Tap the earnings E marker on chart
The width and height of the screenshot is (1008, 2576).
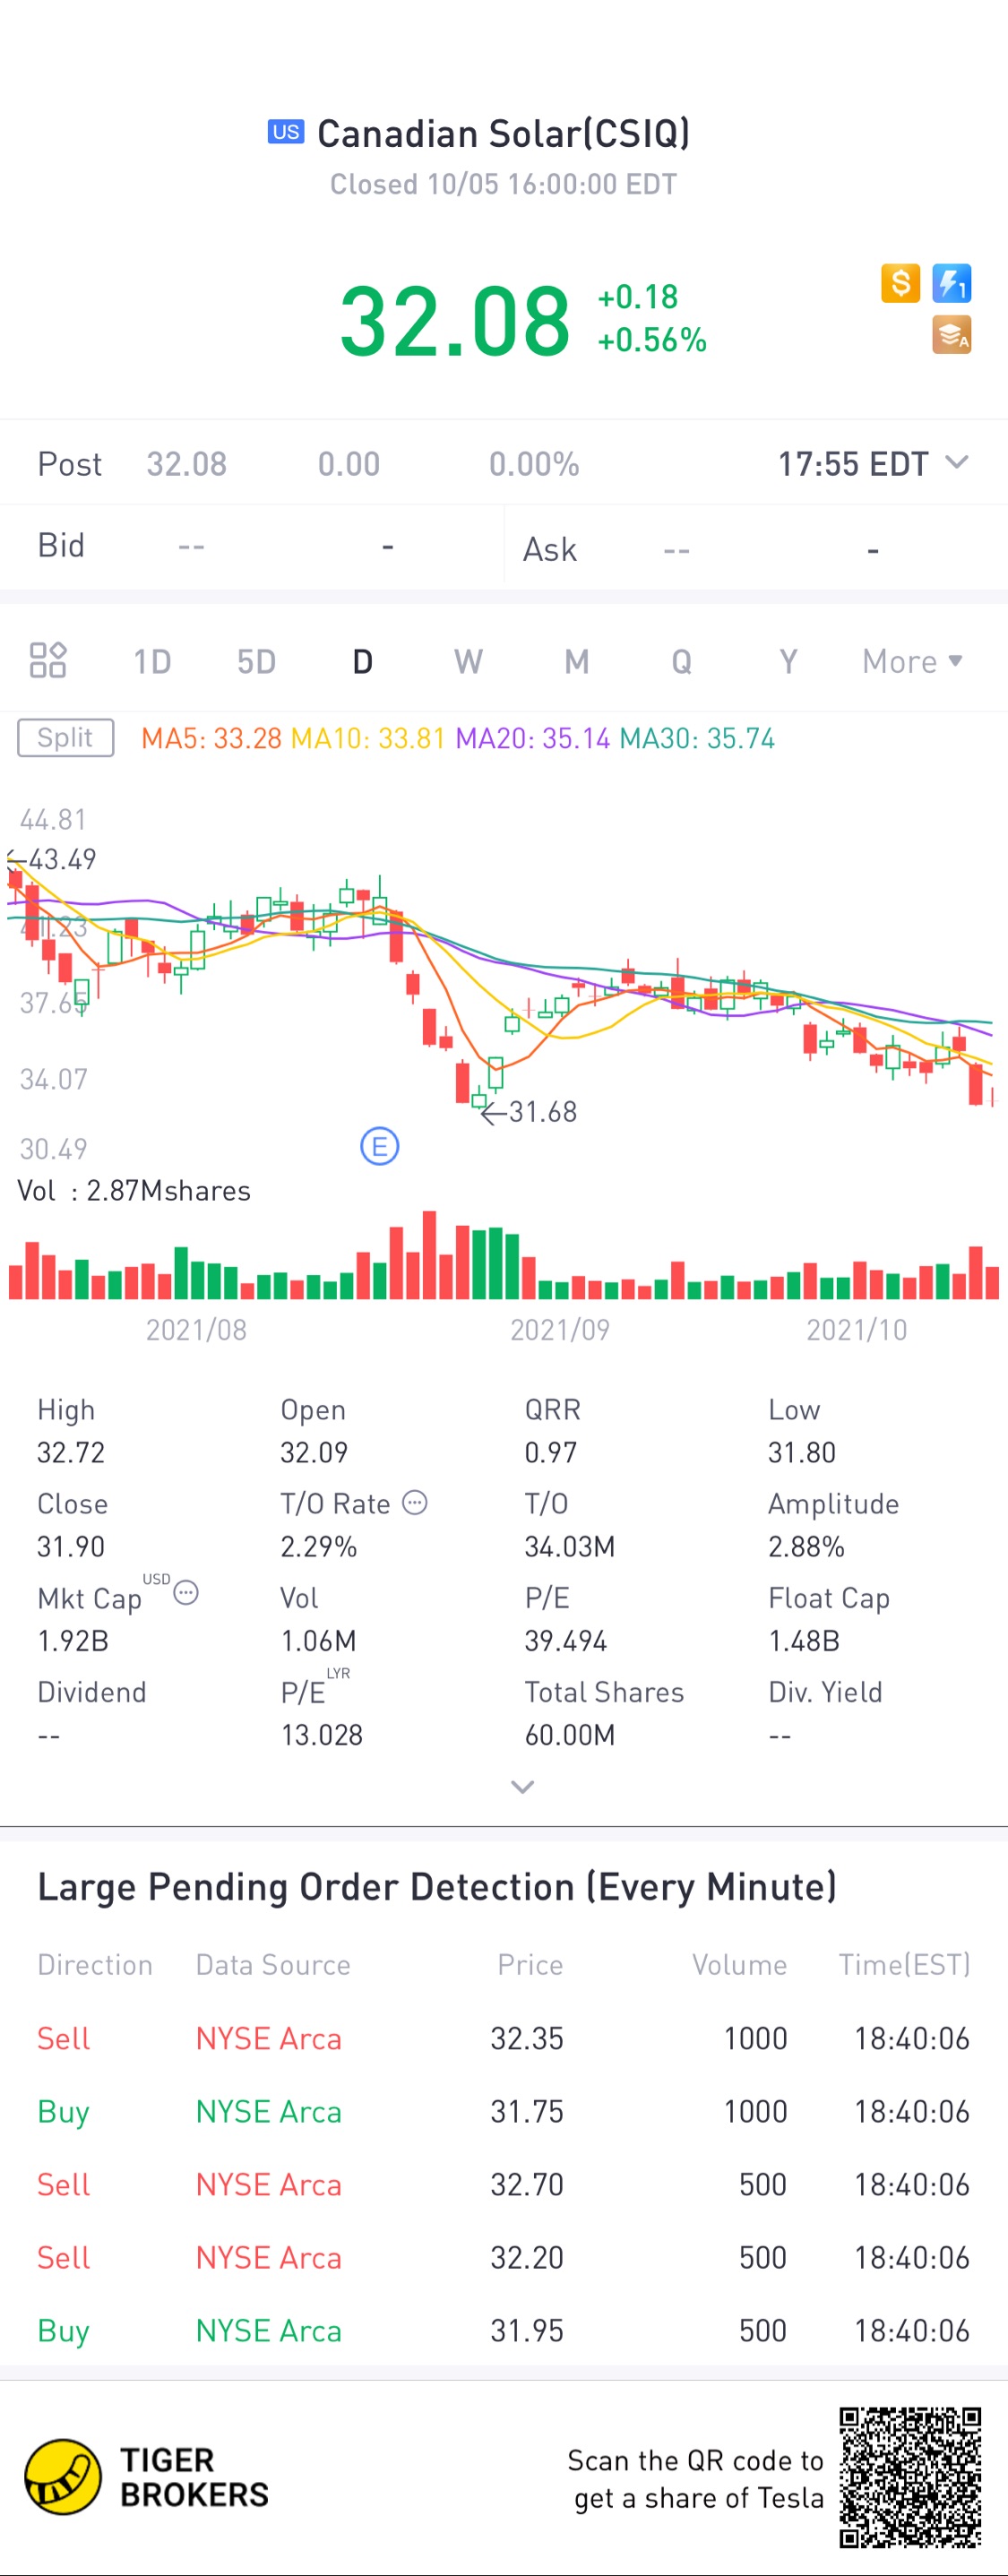click(379, 1146)
